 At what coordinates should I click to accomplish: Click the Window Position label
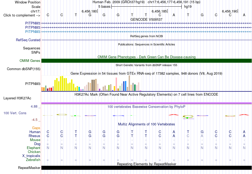pyautogui.click(x=28, y=2)
